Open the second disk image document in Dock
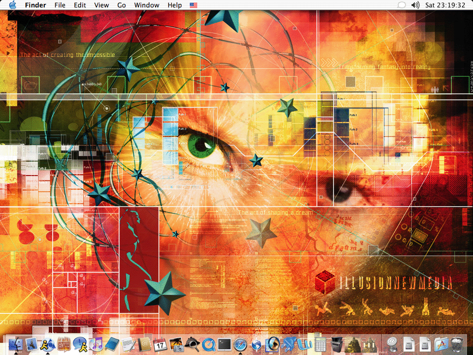 pos(425,344)
